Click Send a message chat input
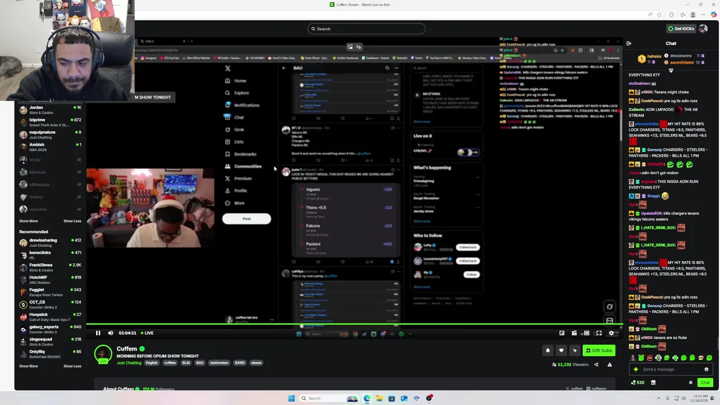Screen dimensions: 720x405 672,370
